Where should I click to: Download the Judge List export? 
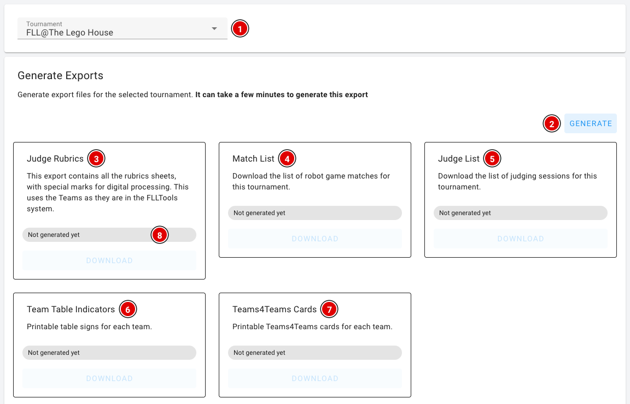click(x=520, y=239)
